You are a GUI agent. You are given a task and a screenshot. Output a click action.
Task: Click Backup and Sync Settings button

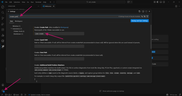[x=140, y=21]
